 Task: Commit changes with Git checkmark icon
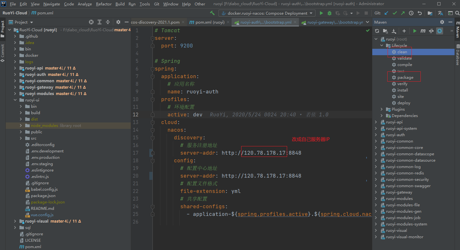[395, 13]
